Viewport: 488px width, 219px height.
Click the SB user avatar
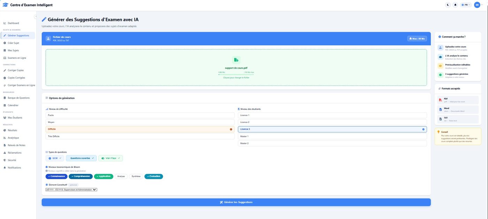(477, 5)
